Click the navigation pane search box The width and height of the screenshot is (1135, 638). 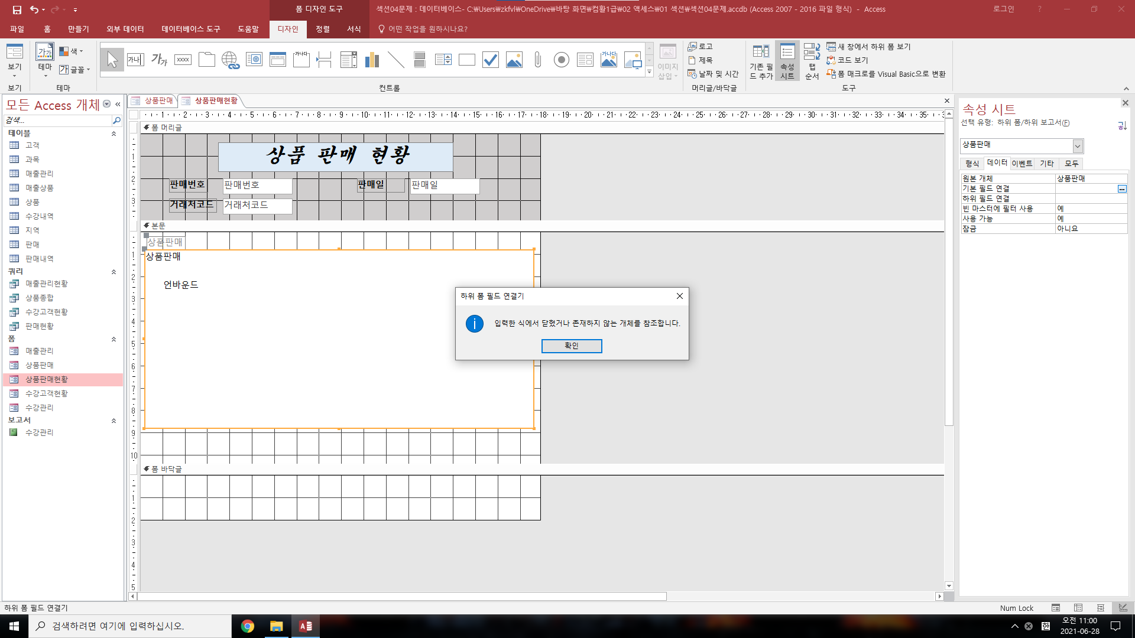tap(58, 120)
